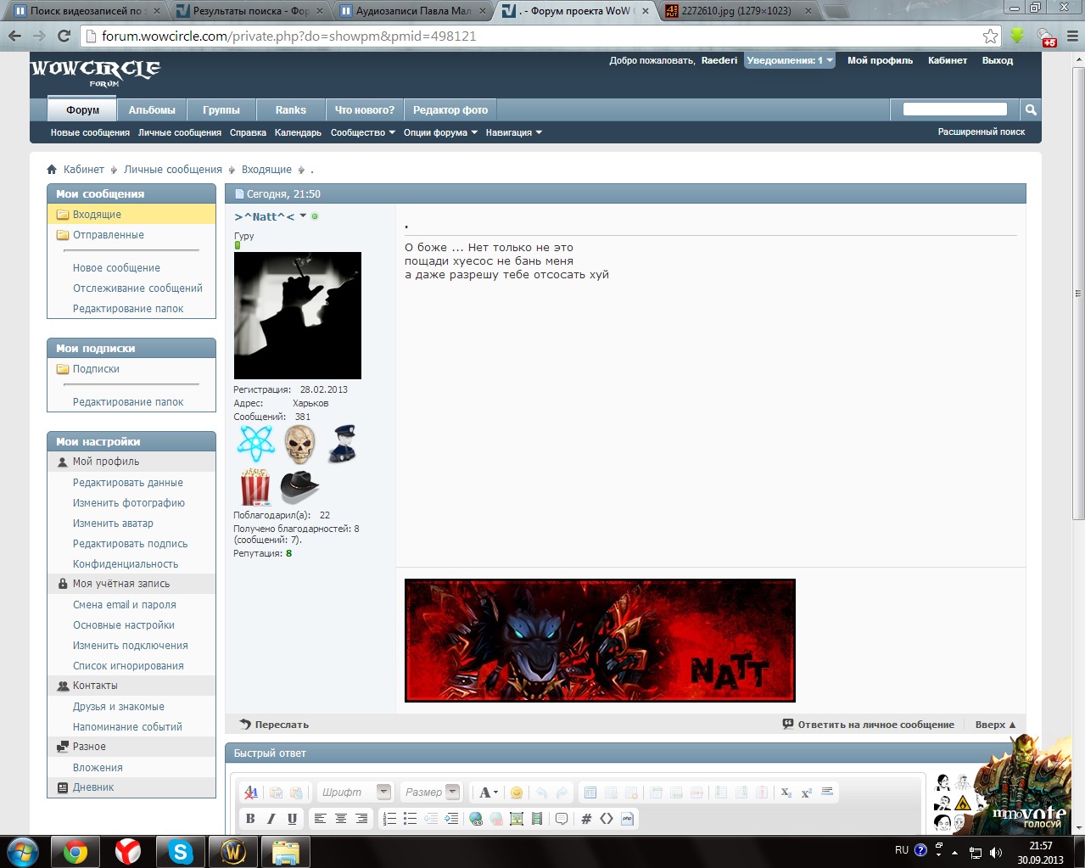Open smiley picker in editor toolbar
This screenshot has width=1085, height=868.
point(516,792)
